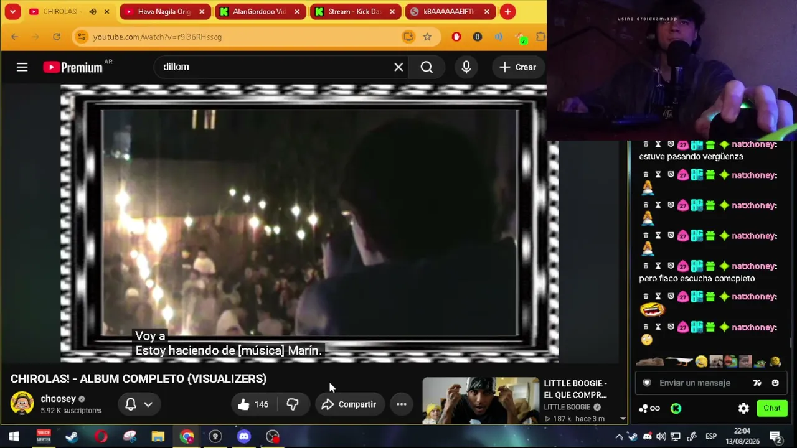
Task: Mute the CHIROLAS! tab audio indicator
Action: 93,12
